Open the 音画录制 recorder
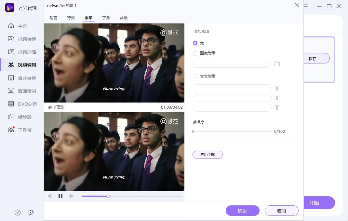Screen dimensions: 348x221 [x=24, y=91]
